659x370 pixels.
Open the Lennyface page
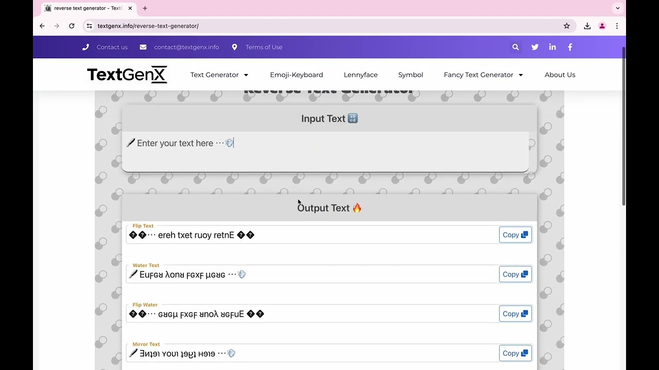tap(360, 75)
